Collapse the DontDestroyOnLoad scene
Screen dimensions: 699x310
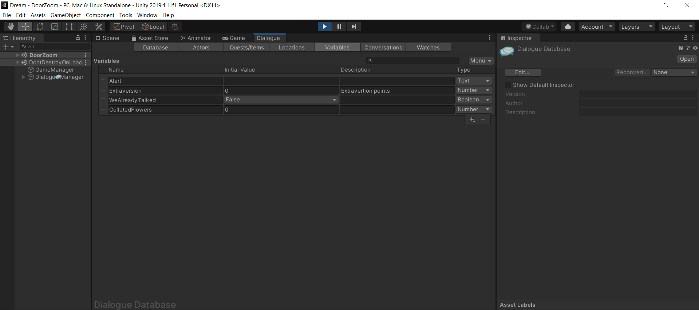(17, 63)
